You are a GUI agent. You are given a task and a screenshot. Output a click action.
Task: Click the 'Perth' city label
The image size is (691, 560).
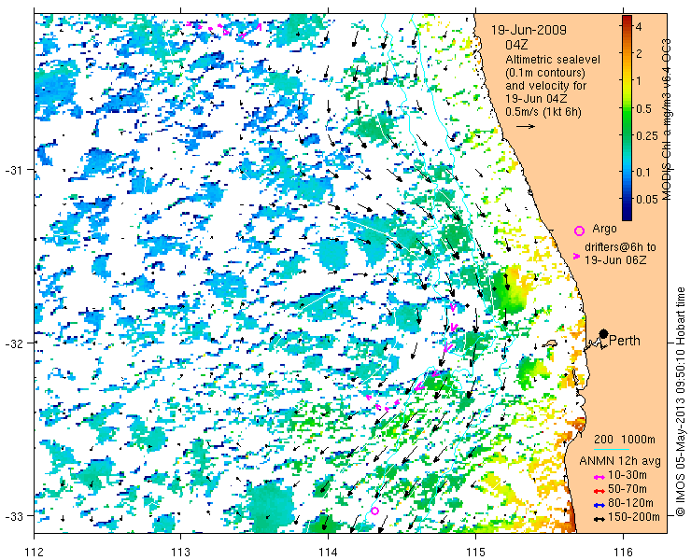pyautogui.click(x=625, y=341)
